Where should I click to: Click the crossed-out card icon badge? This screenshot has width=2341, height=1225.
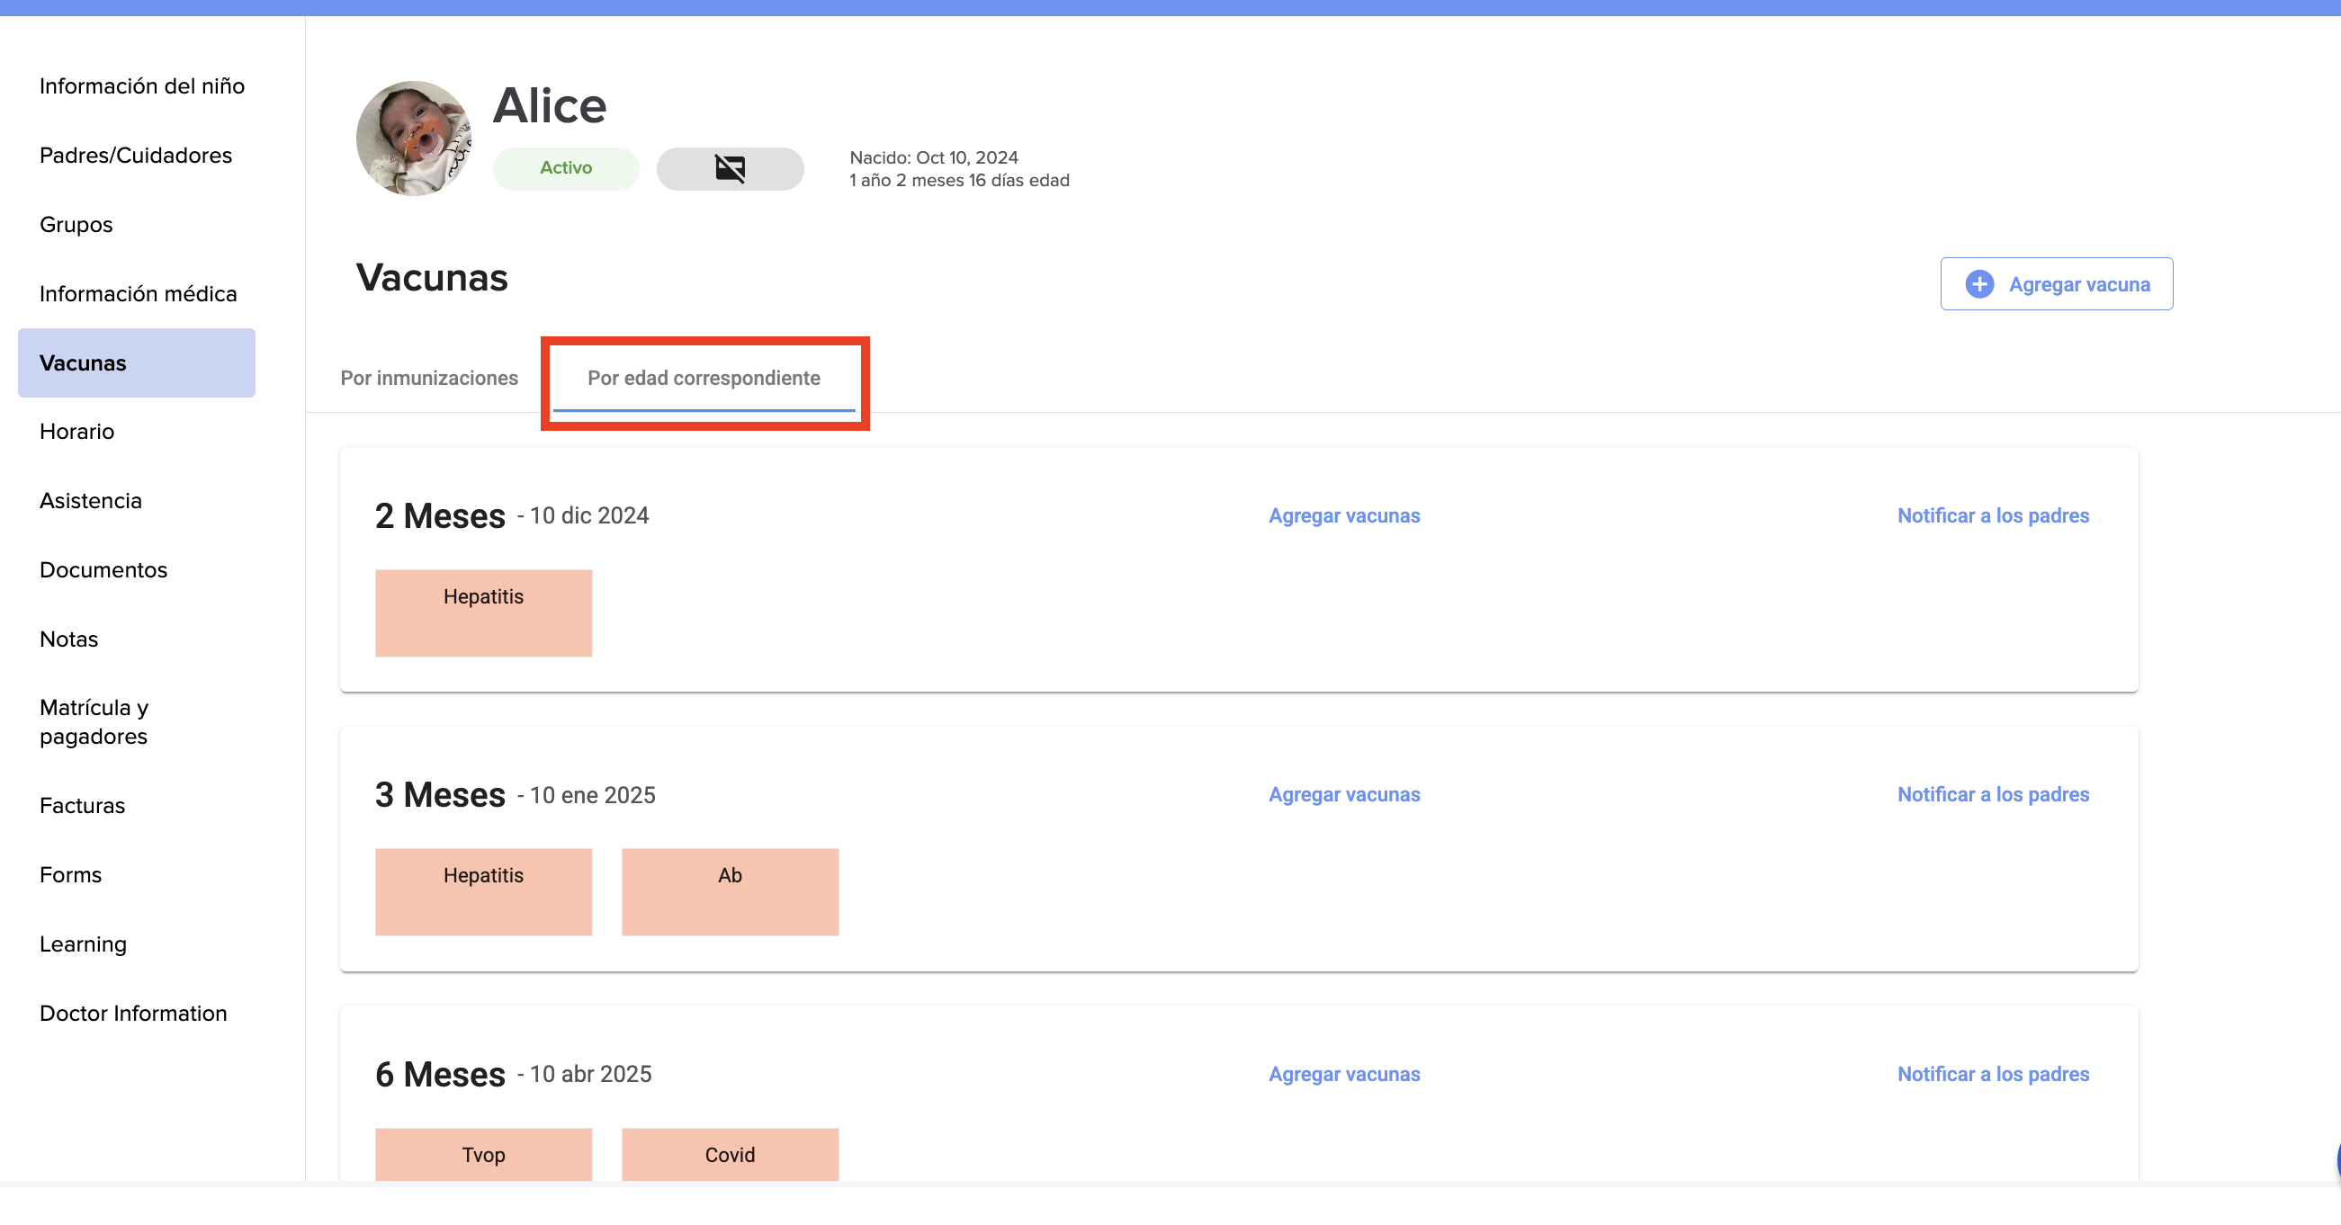[x=730, y=168]
